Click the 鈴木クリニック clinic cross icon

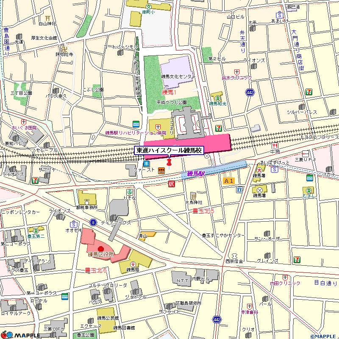236,72
